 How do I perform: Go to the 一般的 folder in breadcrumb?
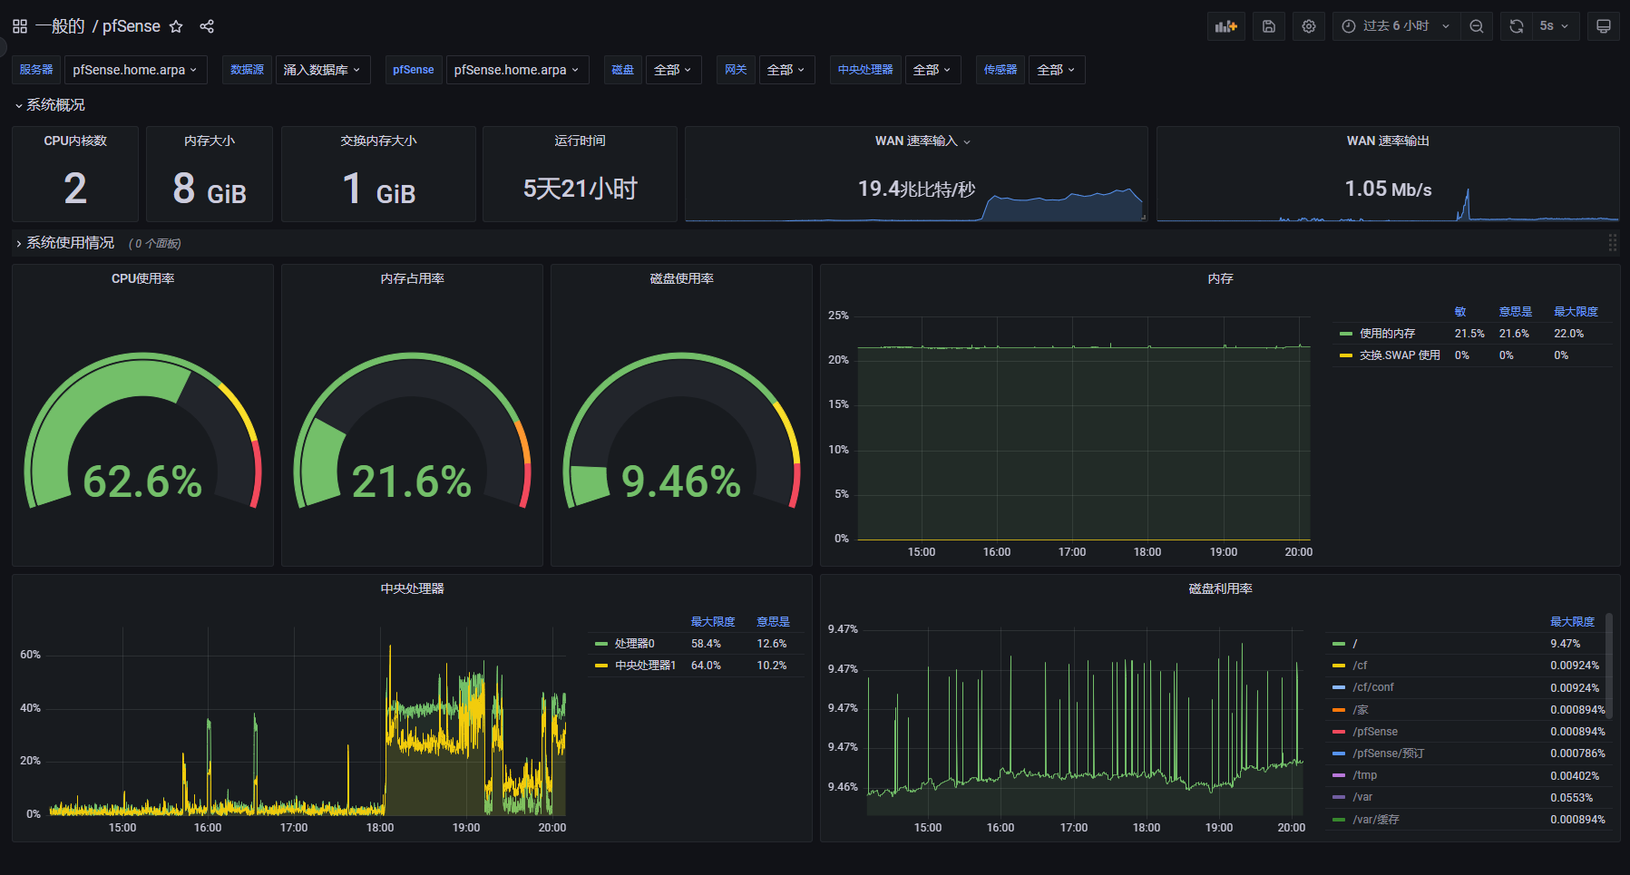coord(59,25)
